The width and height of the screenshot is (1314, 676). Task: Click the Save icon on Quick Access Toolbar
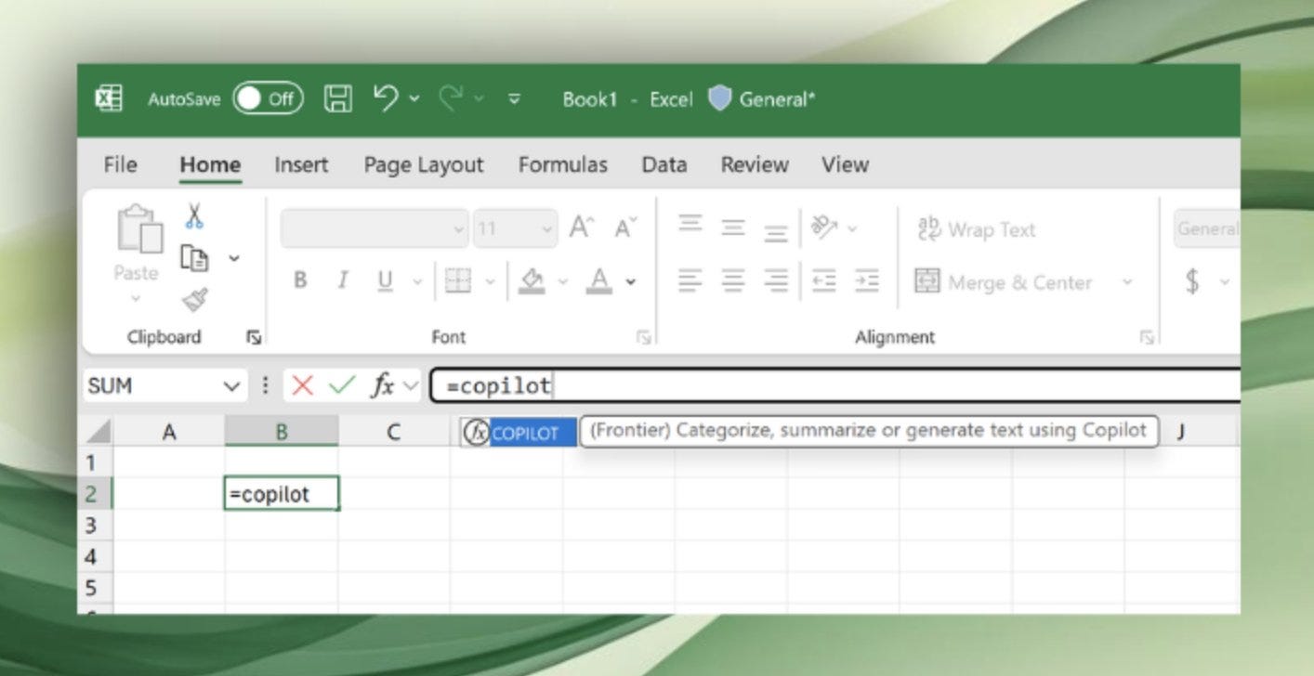[337, 98]
